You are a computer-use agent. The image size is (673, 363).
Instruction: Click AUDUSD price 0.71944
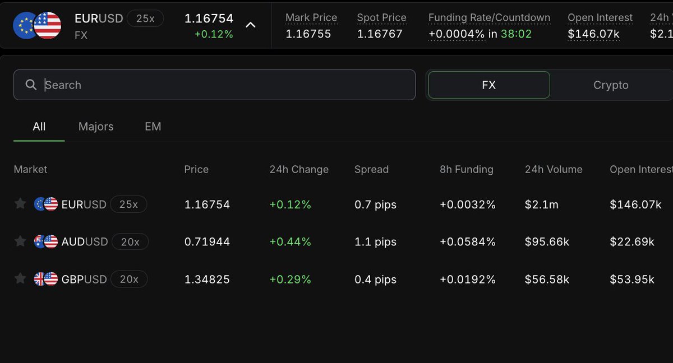[x=207, y=241]
